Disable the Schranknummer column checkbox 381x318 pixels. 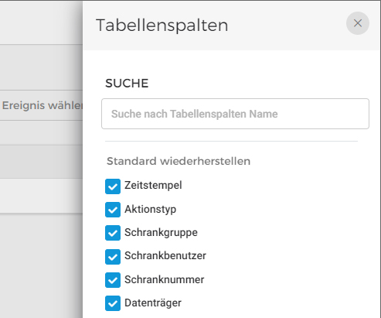point(113,280)
